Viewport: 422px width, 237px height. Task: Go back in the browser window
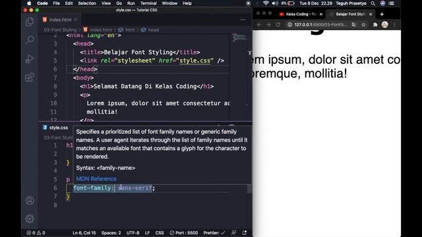(259, 25)
